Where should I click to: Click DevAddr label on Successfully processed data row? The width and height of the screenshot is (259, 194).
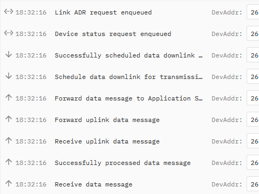(x=227, y=163)
